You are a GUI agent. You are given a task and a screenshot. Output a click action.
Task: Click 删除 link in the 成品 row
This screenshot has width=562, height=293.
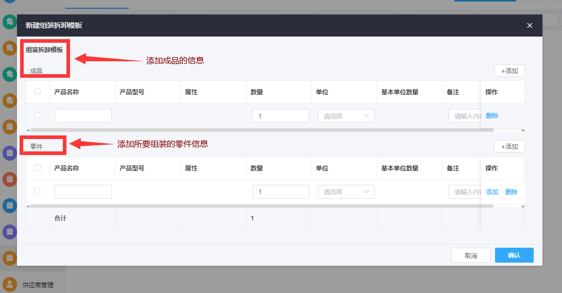click(492, 116)
